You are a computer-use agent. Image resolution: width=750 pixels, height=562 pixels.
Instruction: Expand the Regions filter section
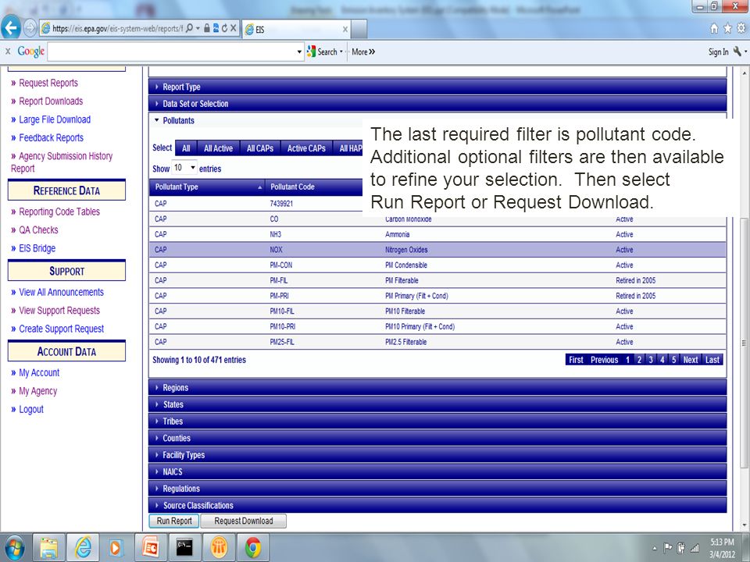tap(437, 388)
